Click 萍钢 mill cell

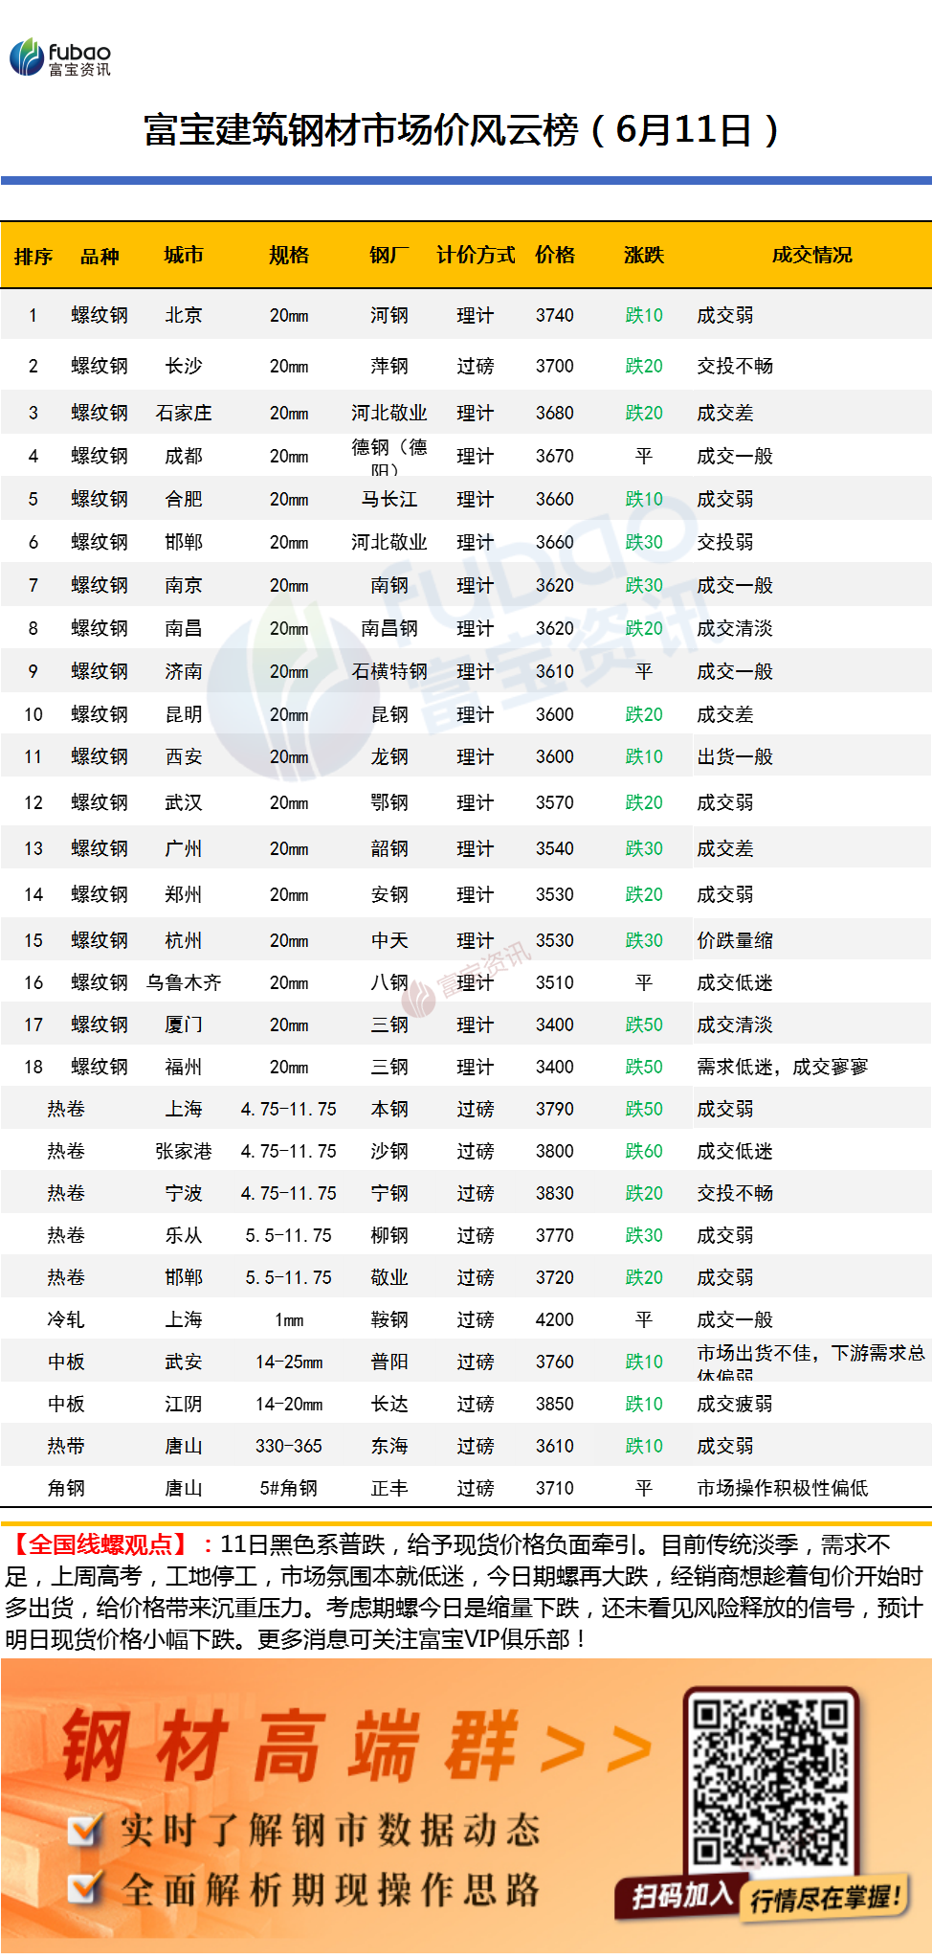(389, 366)
